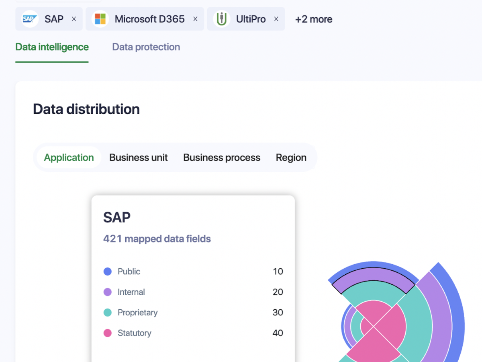Expand the +2 more applications list
Image resolution: width=482 pixels, height=362 pixels.
click(x=313, y=19)
